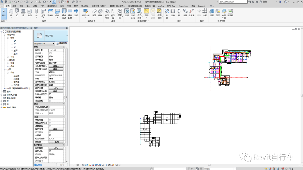Screen dimensions: 303x170
Task: Select the 门 (Door) tool
Action: pyautogui.click(x=17, y=13)
